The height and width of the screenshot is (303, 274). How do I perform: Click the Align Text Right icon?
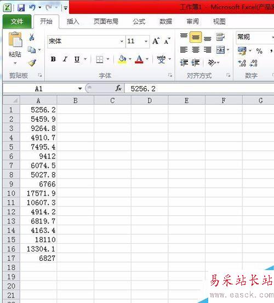207,50
